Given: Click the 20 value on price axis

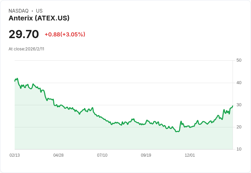Looking at the screenshot, I should click(x=239, y=127).
